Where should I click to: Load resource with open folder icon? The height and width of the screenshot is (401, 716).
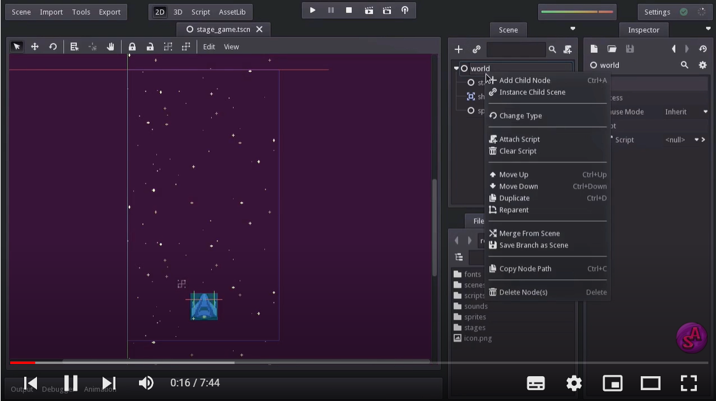click(x=612, y=49)
